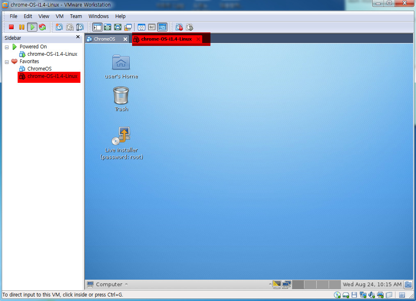Close the Sidebar panel
416x301 pixels.
[78, 37]
